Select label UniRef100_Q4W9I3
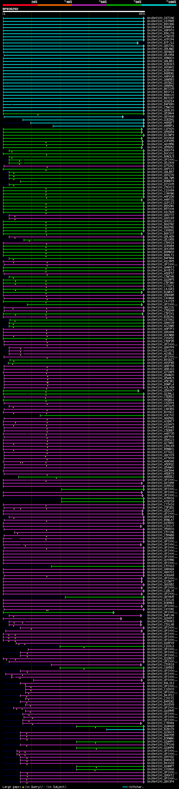Screen dimensions: 179x789 click(x=161, y=267)
